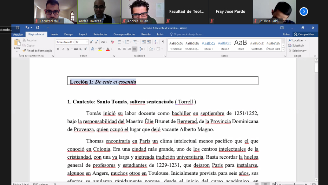This screenshot has width=328, height=185.
Task: Apply text effects with the outlined A icon
Action: (x=93, y=49)
